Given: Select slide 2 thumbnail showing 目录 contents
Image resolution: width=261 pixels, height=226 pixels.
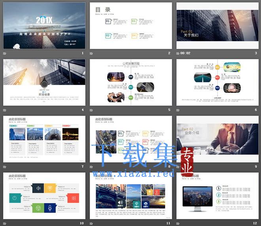Looking at the screenshot, I should tap(131, 25).
